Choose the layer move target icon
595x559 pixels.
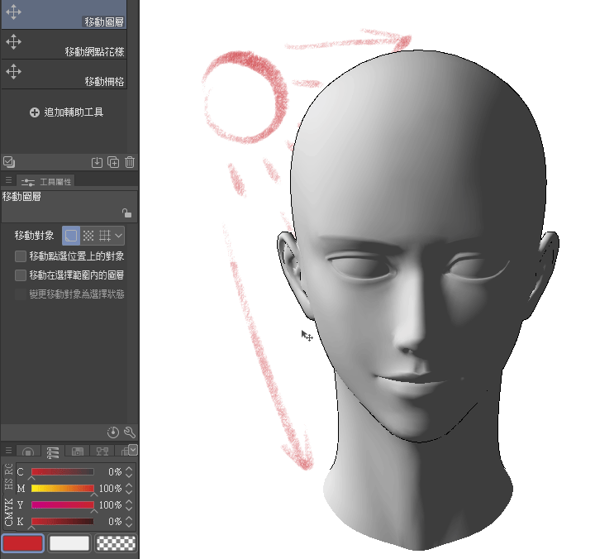tap(71, 236)
